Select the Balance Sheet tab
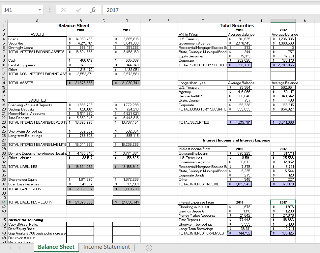Screen dimensions: 320x253 pos(56,247)
